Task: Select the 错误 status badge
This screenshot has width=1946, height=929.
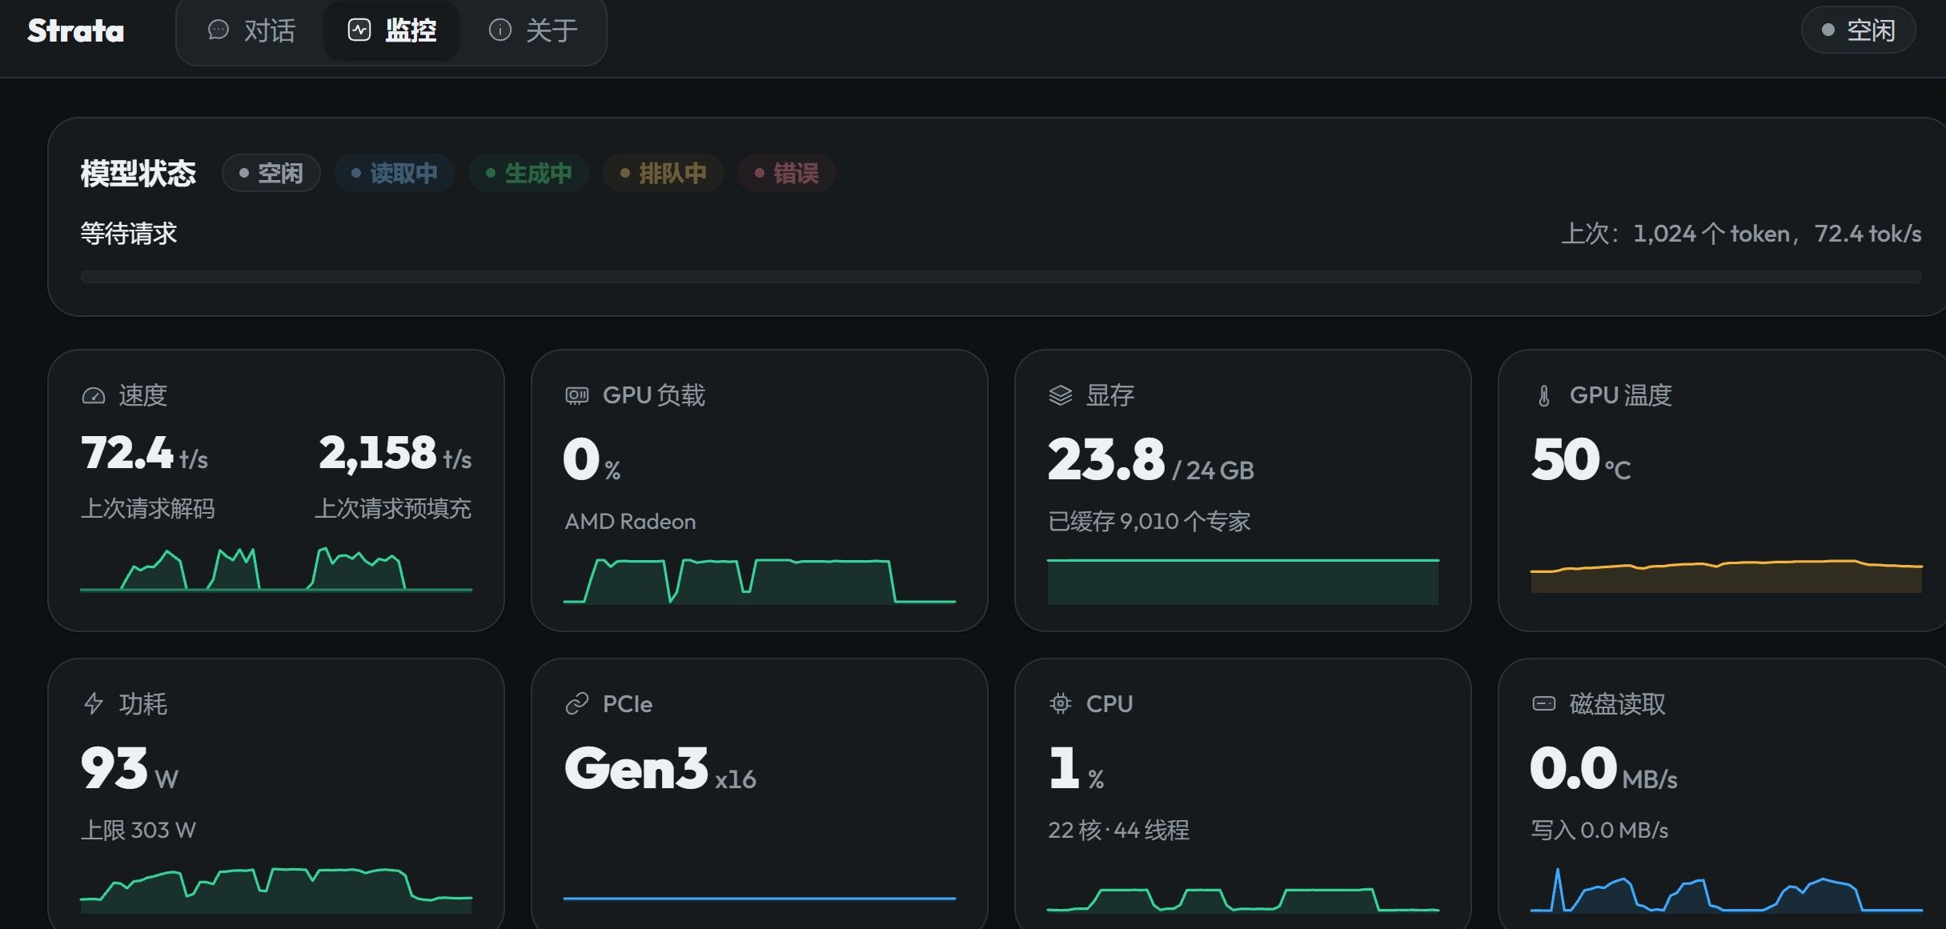Action: click(787, 173)
